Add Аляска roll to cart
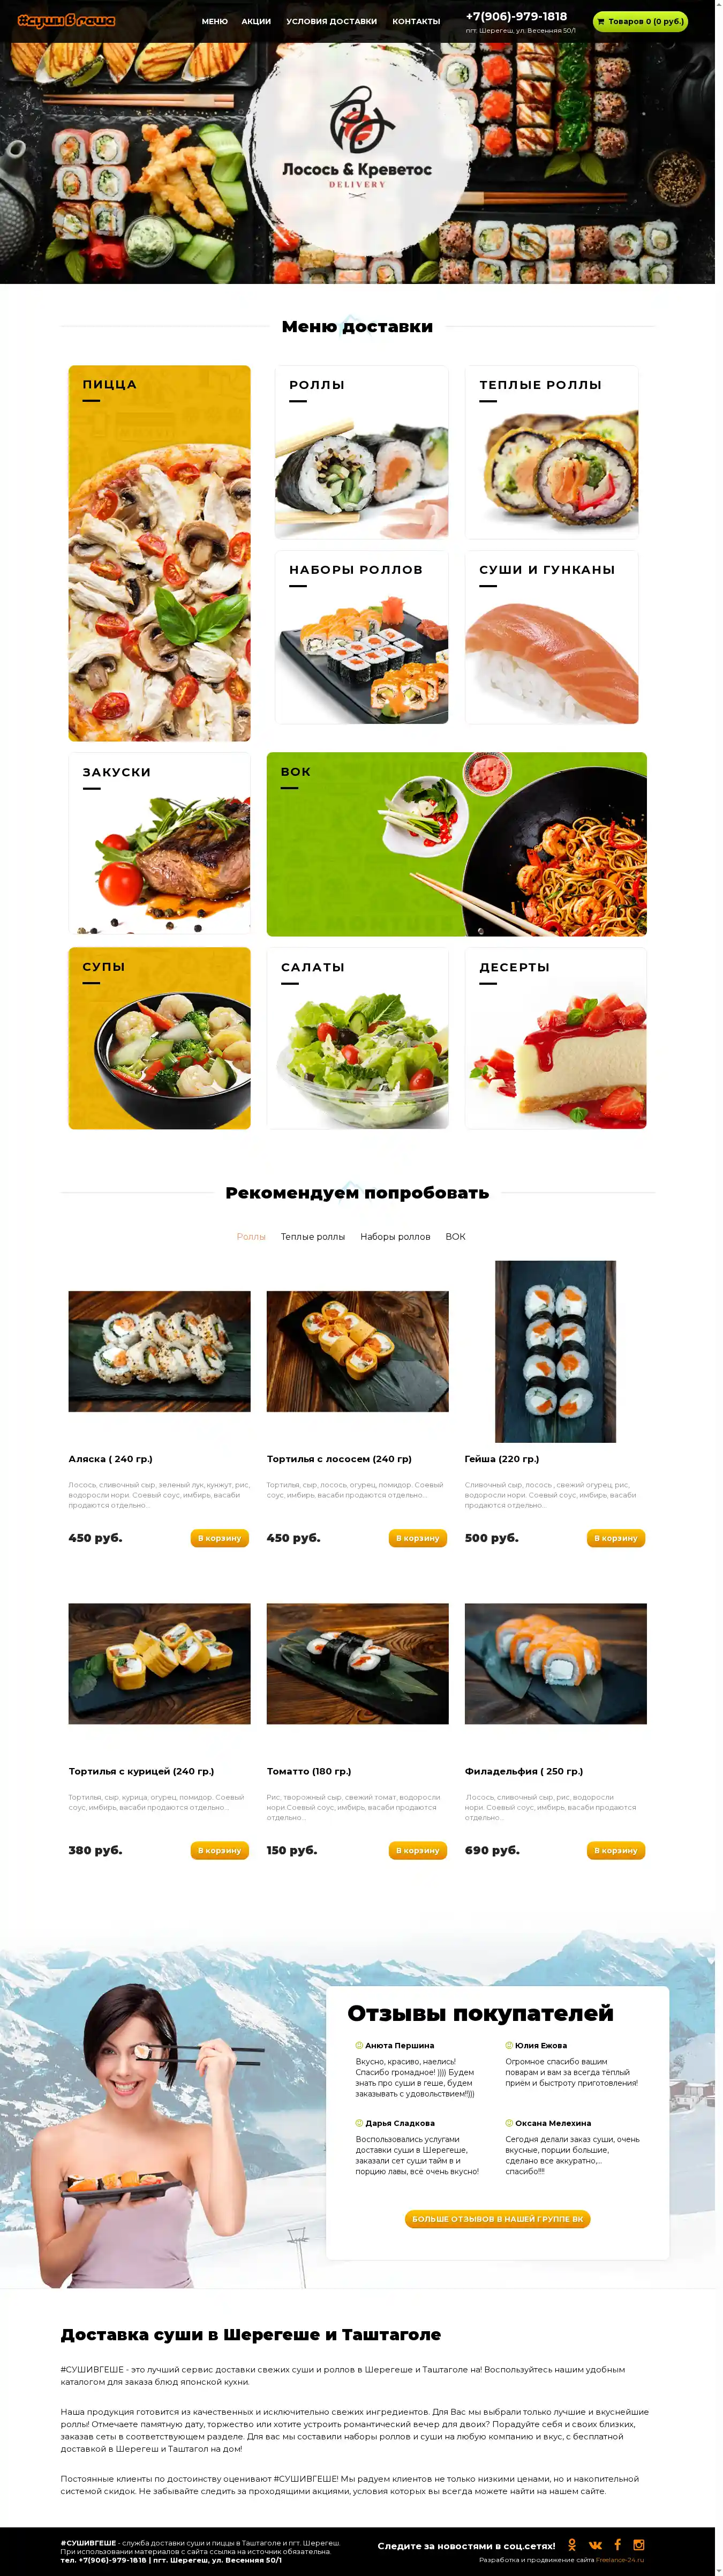This screenshot has width=723, height=2576. click(220, 1538)
